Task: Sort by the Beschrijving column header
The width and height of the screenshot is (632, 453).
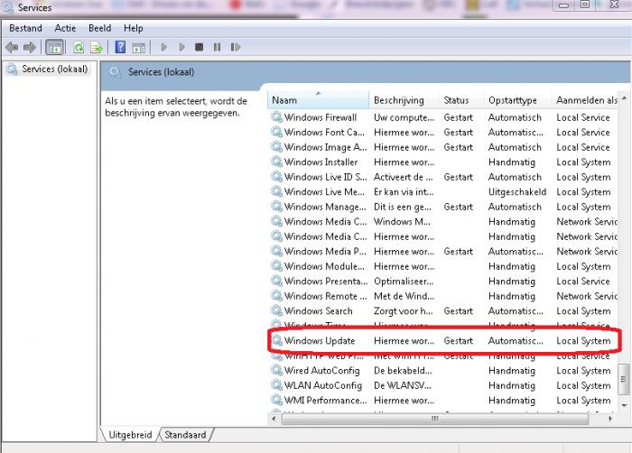Action: 404,100
